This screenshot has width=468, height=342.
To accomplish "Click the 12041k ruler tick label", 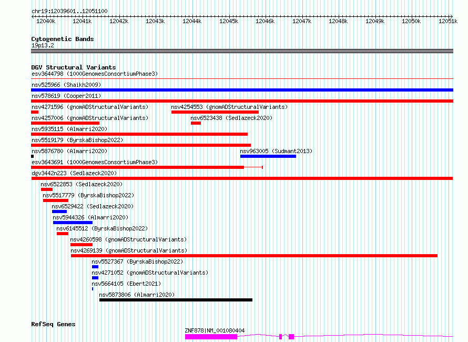I will coord(82,21).
